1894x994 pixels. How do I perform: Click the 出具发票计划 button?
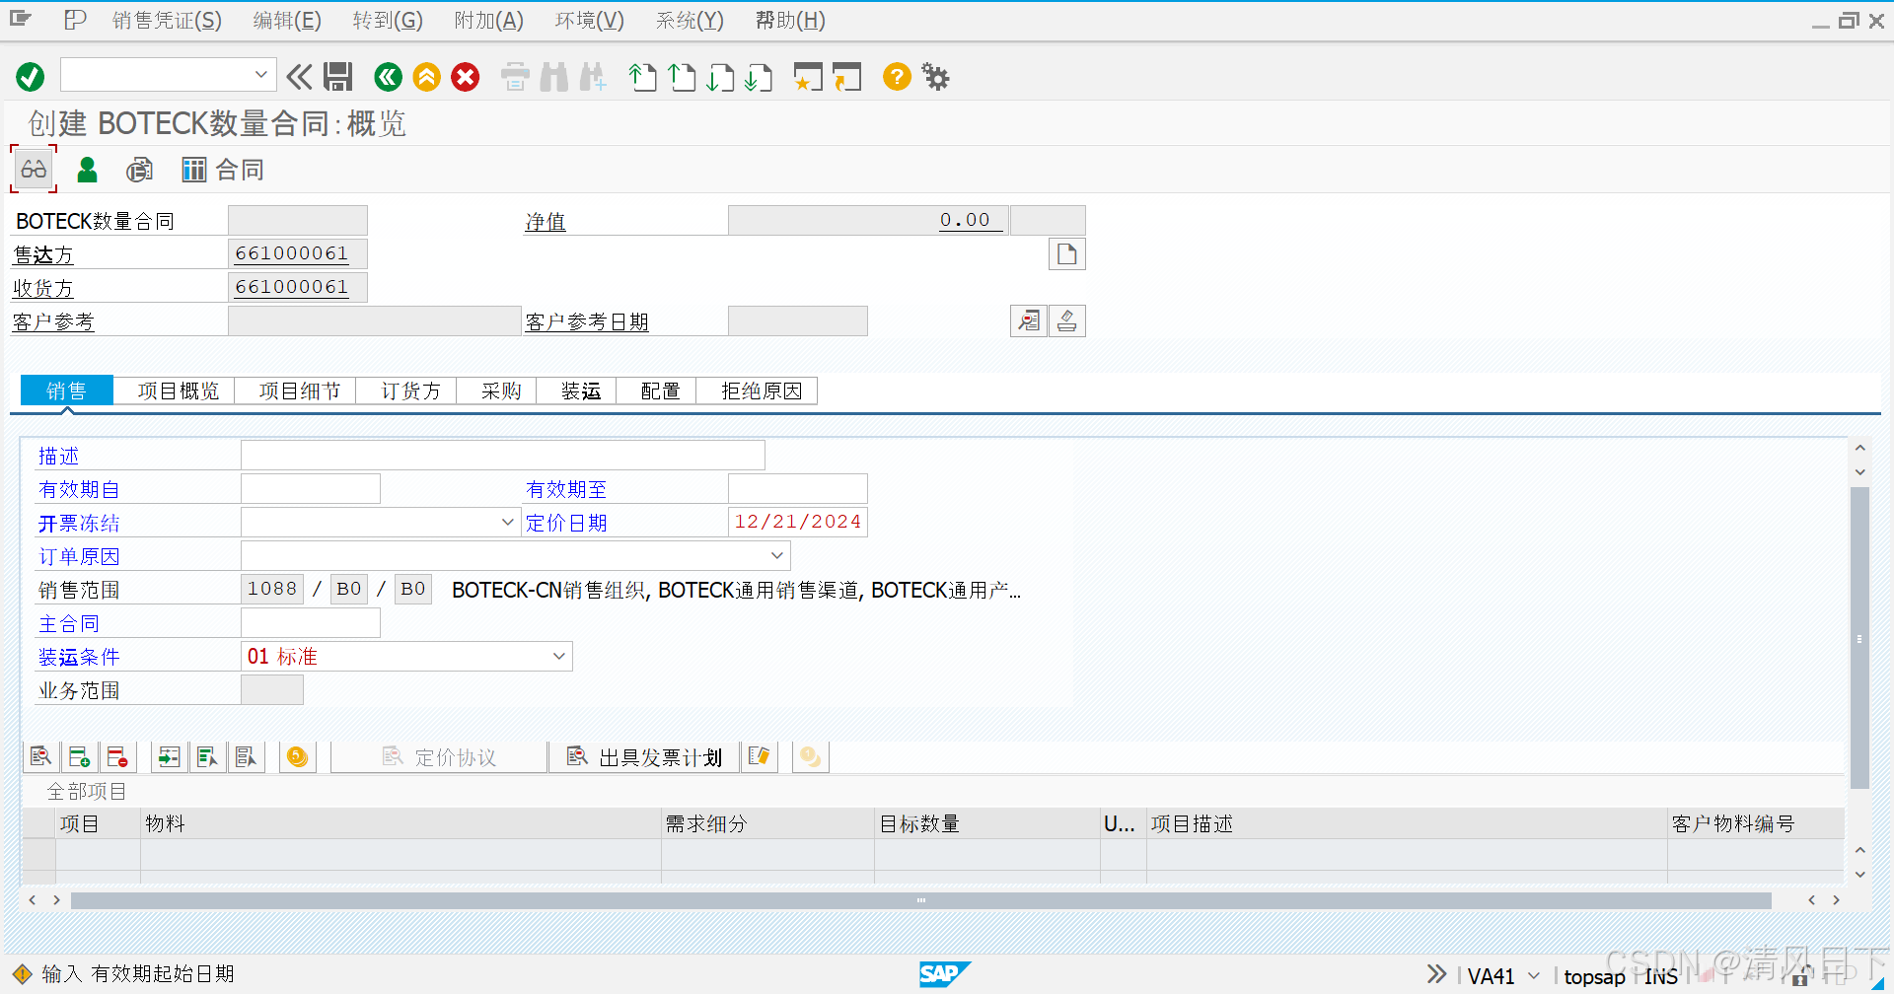(x=646, y=757)
